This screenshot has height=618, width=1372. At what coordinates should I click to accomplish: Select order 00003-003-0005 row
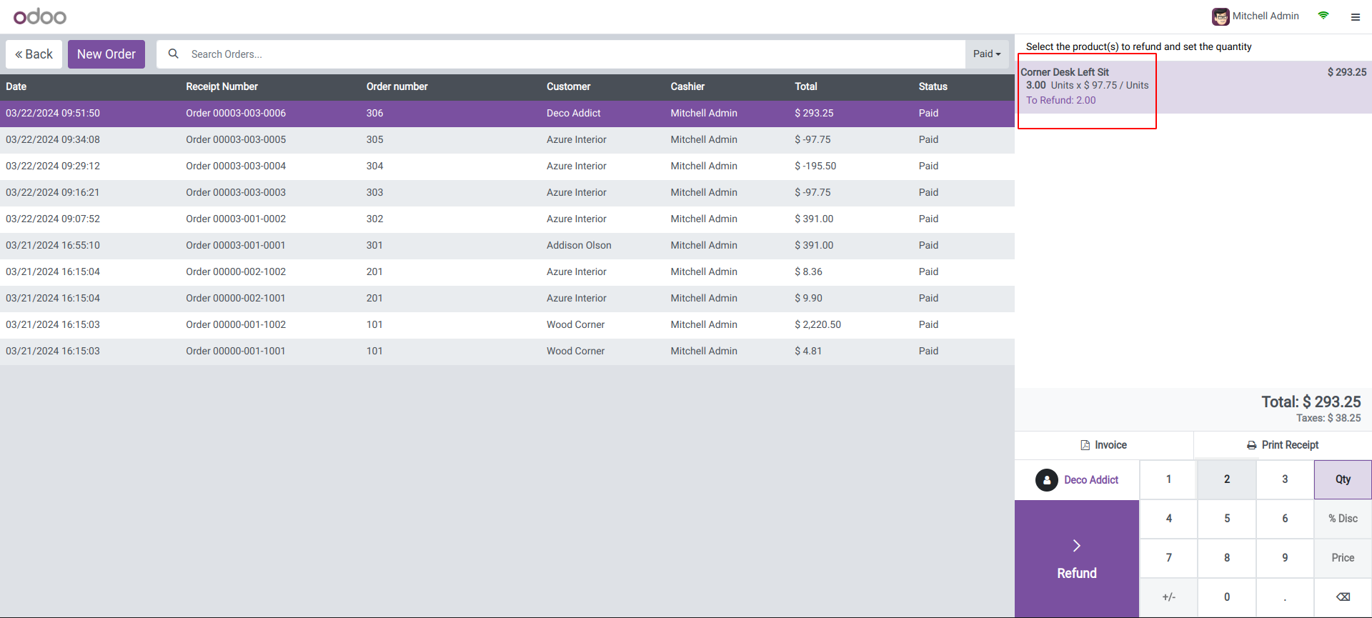(x=507, y=140)
